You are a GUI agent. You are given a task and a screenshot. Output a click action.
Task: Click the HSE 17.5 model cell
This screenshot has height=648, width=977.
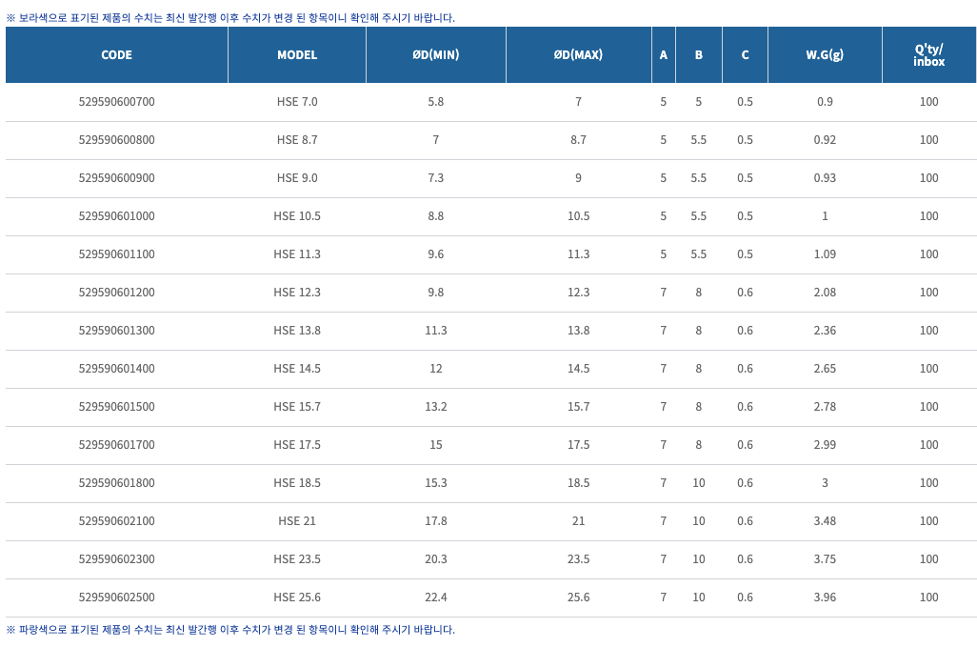pos(297,445)
